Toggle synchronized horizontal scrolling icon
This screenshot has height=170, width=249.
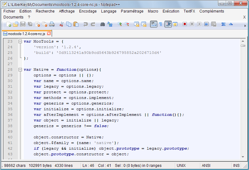(x=144, y=24)
